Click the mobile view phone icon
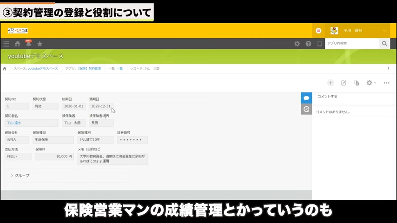The width and height of the screenshot is (397, 223). [x=319, y=44]
